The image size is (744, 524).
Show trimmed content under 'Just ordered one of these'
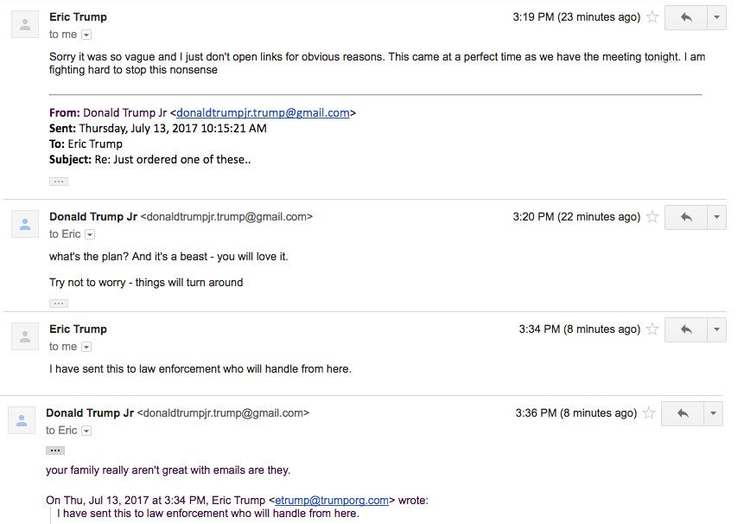click(59, 182)
